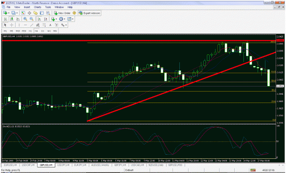Image resolution: width=286 pixels, height=173 pixels.
Task: Toggle the Data Window crosshair icon
Action: (29, 13)
